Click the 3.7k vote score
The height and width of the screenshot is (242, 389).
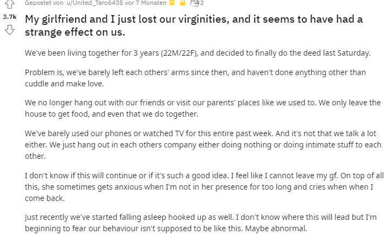[x=10, y=17]
